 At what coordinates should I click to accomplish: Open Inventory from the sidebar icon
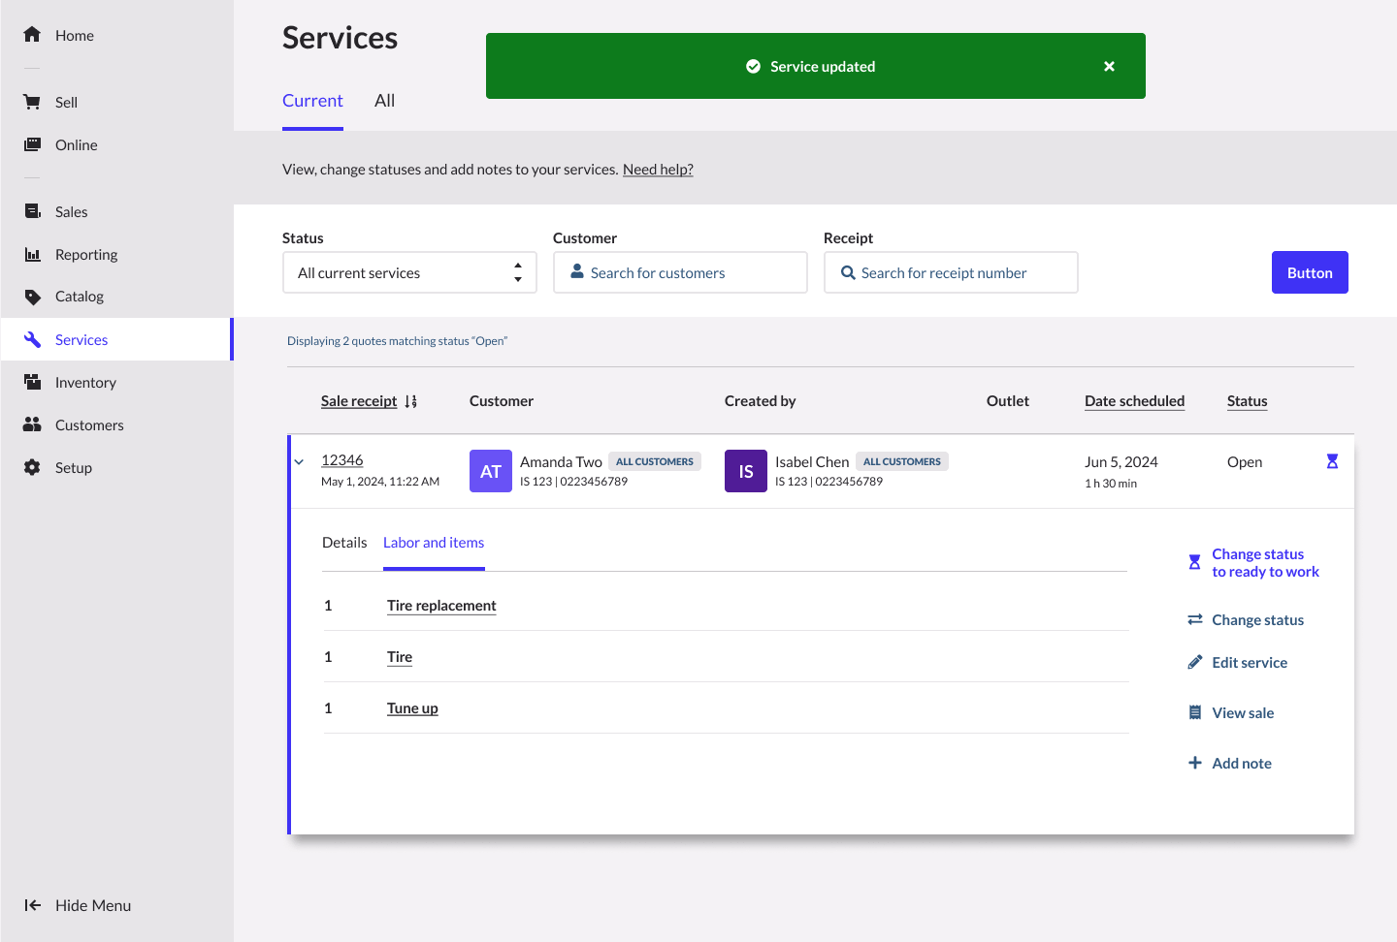[x=32, y=382]
